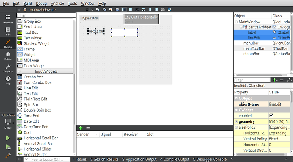Start debugging with run-debug button
293x162 pixels.
coord(8,147)
